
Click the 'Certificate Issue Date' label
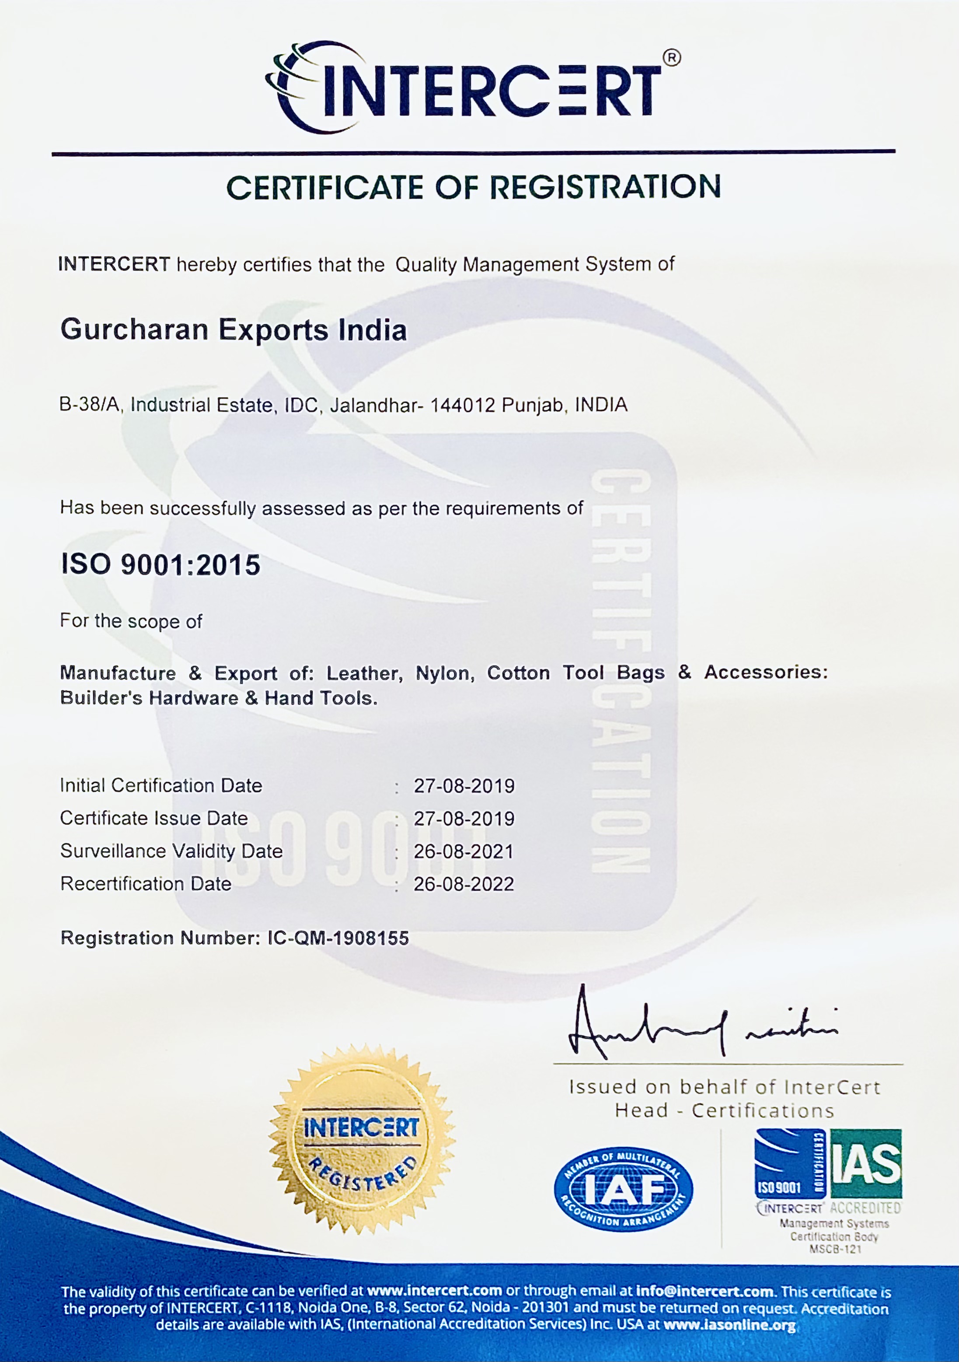153,818
